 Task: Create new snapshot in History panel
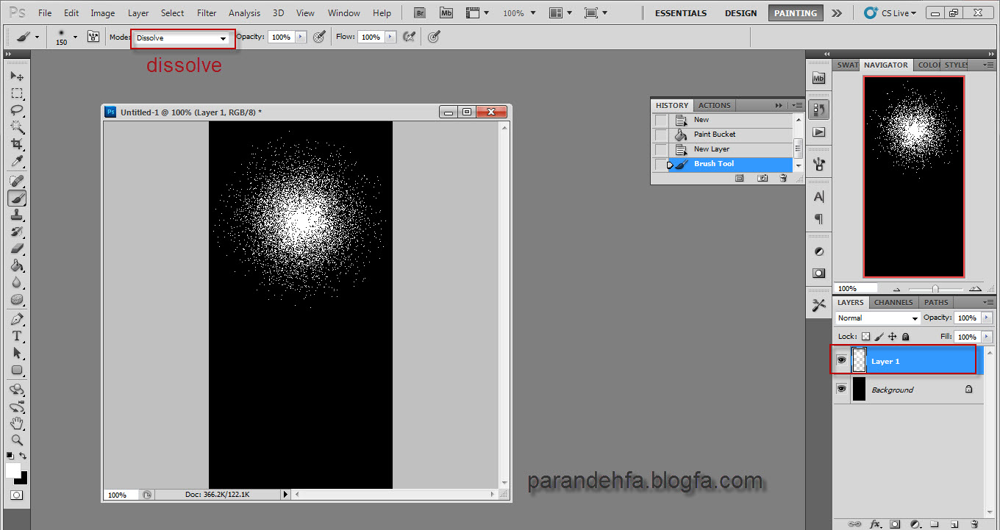(x=763, y=178)
